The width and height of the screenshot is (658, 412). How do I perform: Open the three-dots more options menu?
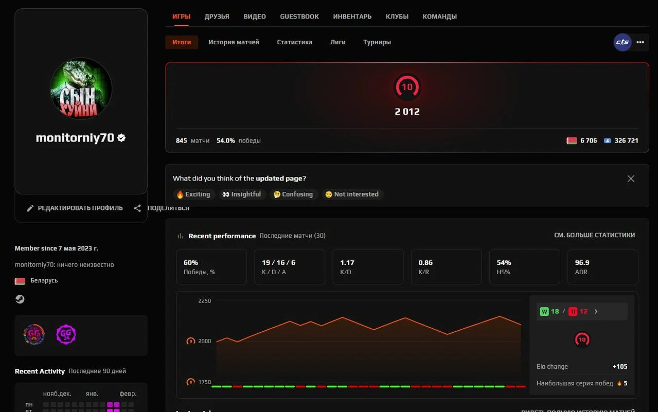pyautogui.click(x=640, y=42)
